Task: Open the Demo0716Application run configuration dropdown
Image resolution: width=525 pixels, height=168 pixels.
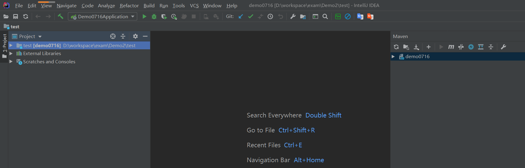Action: 102,16
